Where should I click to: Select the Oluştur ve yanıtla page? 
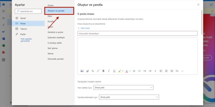(x=59, y=11)
